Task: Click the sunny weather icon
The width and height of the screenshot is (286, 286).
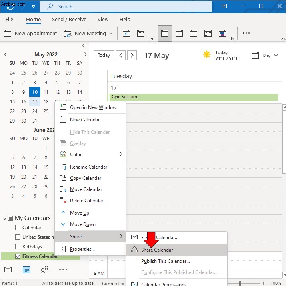Action: click(x=207, y=54)
